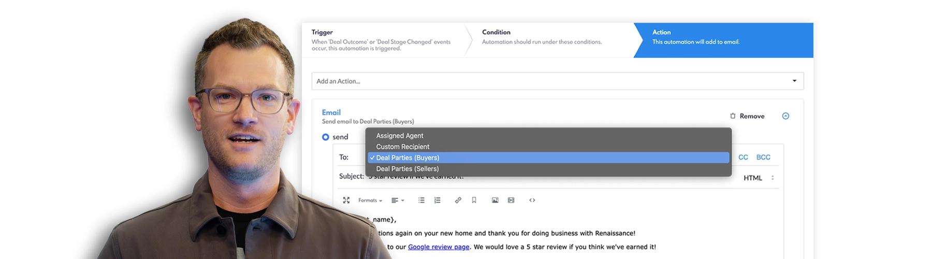932x259 pixels.
Task: Click the bullet list icon
Action: 421,200
